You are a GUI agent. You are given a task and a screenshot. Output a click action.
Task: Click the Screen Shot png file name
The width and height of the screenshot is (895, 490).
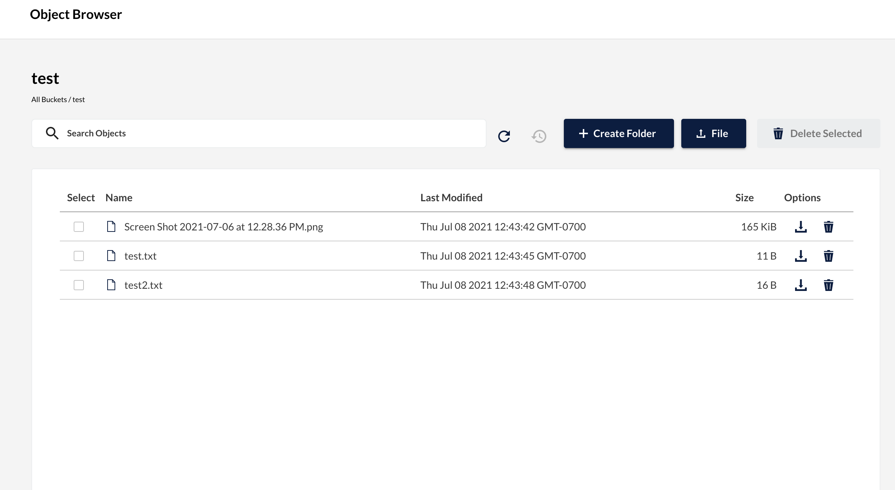(223, 227)
